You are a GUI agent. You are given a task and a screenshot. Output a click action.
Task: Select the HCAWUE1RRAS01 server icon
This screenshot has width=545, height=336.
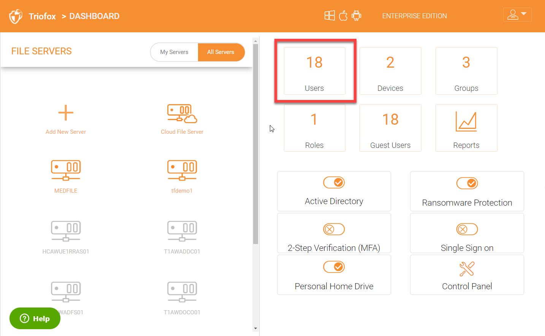pos(66,231)
